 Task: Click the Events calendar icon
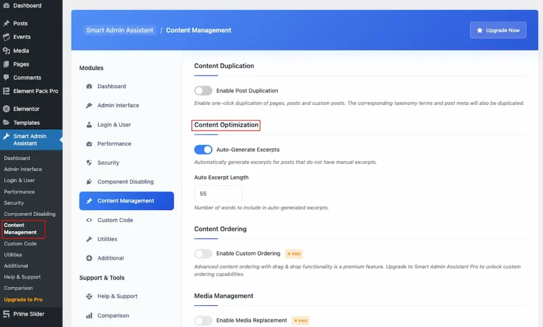coord(6,37)
